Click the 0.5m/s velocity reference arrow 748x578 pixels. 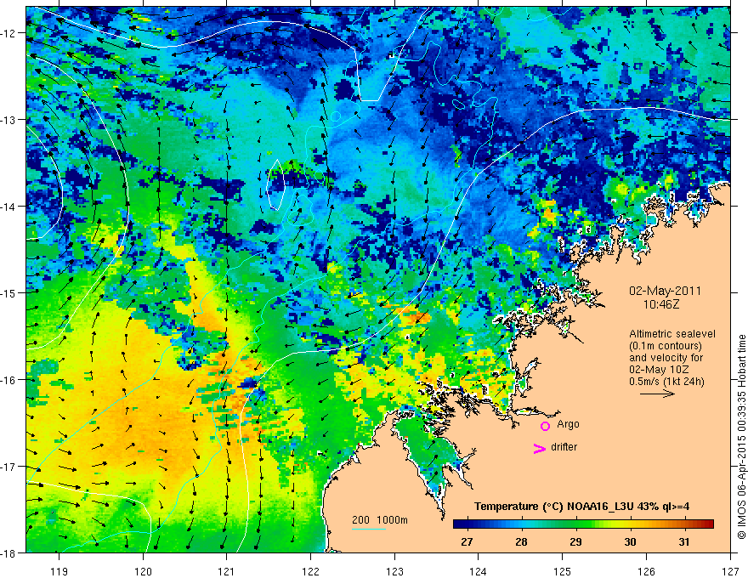(657, 394)
